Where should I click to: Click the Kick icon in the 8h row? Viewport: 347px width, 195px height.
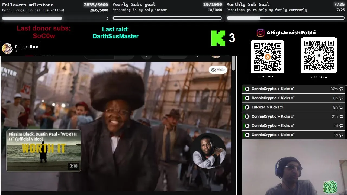247,98
